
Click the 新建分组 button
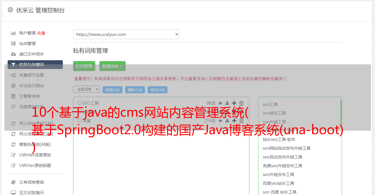point(113,90)
